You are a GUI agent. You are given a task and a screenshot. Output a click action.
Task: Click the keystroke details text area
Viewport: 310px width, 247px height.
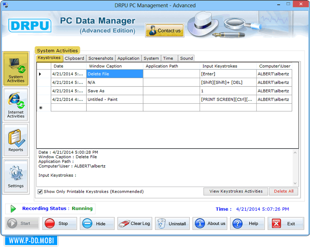(165, 168)
